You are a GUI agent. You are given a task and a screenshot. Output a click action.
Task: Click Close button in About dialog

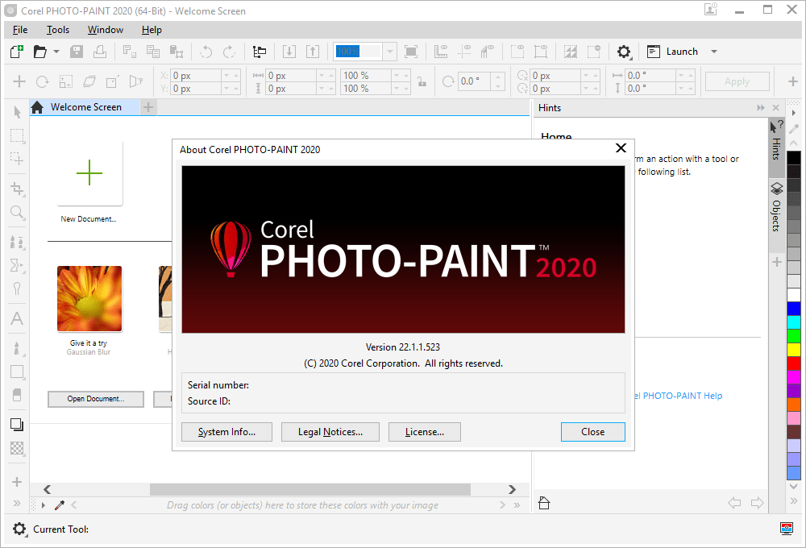tap(592, 432)
